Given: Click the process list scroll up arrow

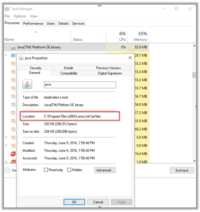Looking at the screenshot, I should [194, 46].
